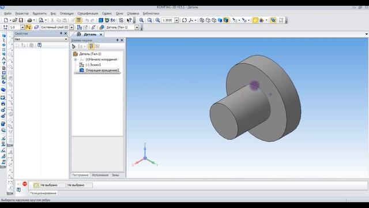Open the variables f(x) icon

pos(113,20)
